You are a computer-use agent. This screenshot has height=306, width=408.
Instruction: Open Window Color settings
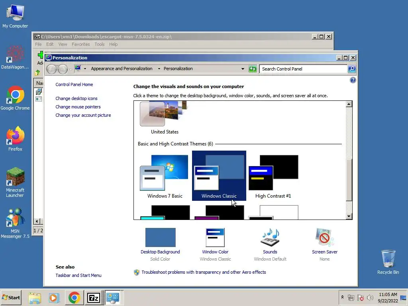[x=215, y=244]
